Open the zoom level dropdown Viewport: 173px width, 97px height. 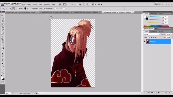pos(75,5)
